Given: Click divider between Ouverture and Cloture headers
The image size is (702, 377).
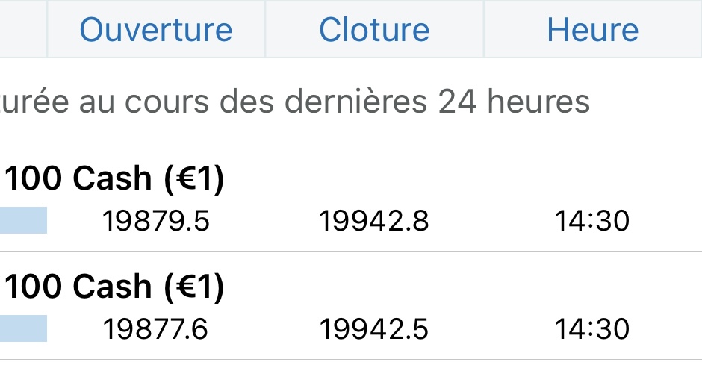Looking at the screenshot, I should (x=265, y=30).
